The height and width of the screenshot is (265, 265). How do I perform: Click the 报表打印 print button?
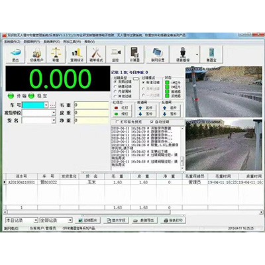click(x=173, y=221)
